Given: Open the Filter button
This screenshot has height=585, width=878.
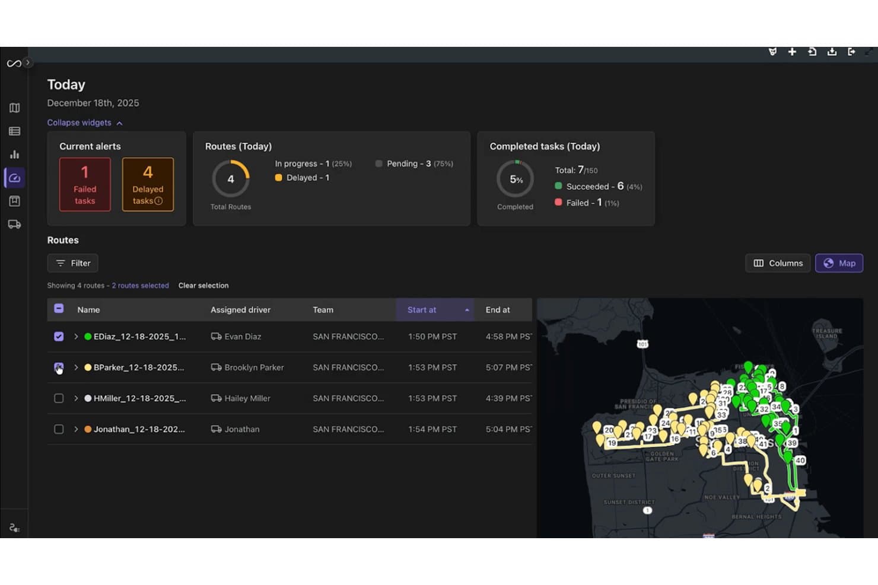Looking at the screenshot, I should coord(73,263).
